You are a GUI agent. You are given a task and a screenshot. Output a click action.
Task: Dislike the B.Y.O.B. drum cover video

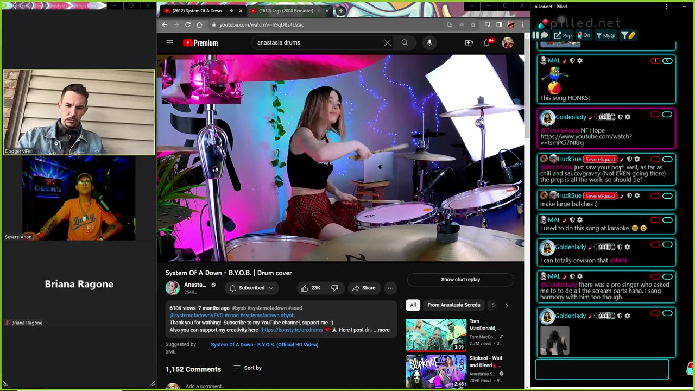334,288
